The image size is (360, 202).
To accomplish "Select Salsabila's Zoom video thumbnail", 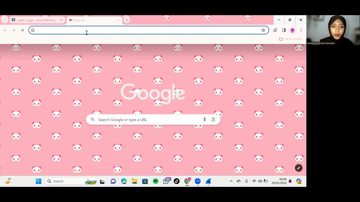I will click(333, 30).
